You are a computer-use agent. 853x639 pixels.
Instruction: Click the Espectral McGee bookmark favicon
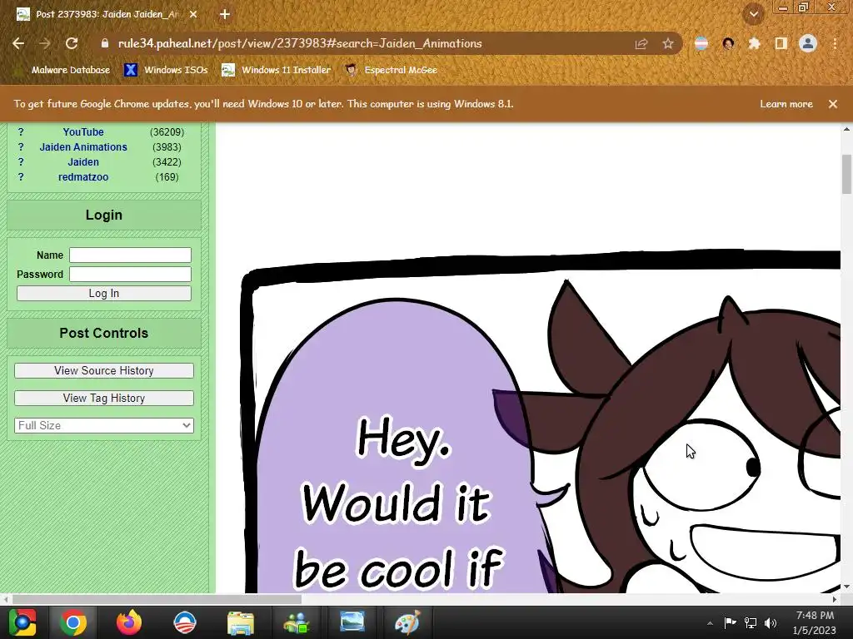click(x=352, y=70)
